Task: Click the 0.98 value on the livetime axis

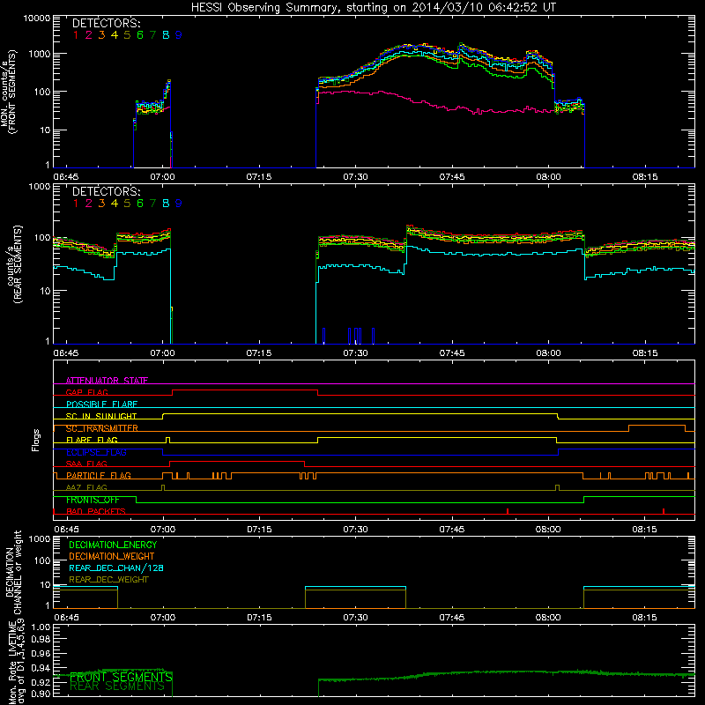Action: click(41, 639)
